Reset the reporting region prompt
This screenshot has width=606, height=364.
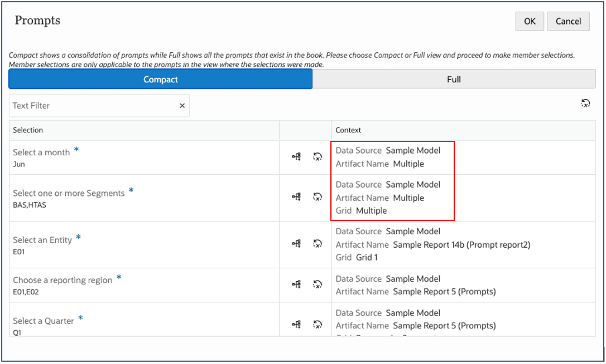(318, 284)
